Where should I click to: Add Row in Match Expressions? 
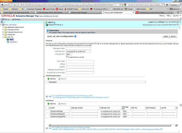(52, 79)
